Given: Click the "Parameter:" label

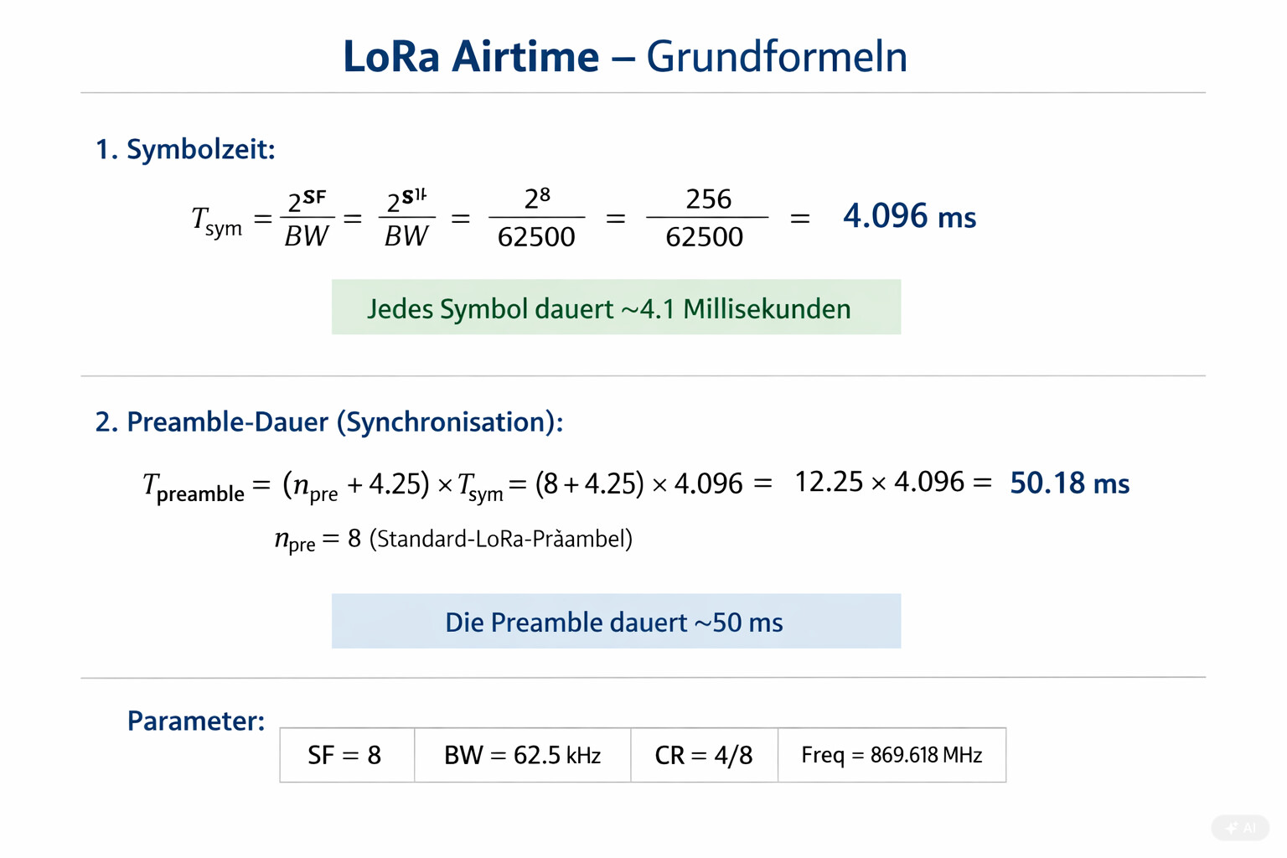Looking at the screenshot, I should point(195,721).
